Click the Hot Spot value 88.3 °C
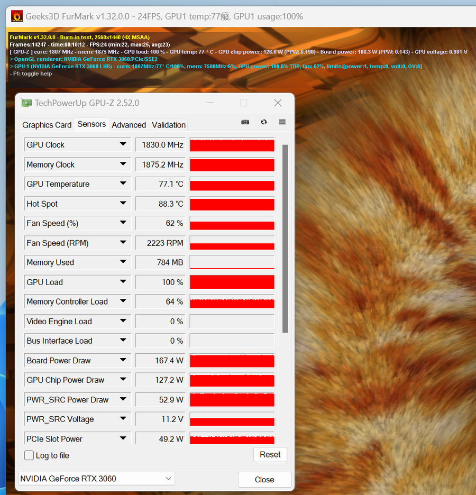Viewport: 476px width, 495px height. 160,204
